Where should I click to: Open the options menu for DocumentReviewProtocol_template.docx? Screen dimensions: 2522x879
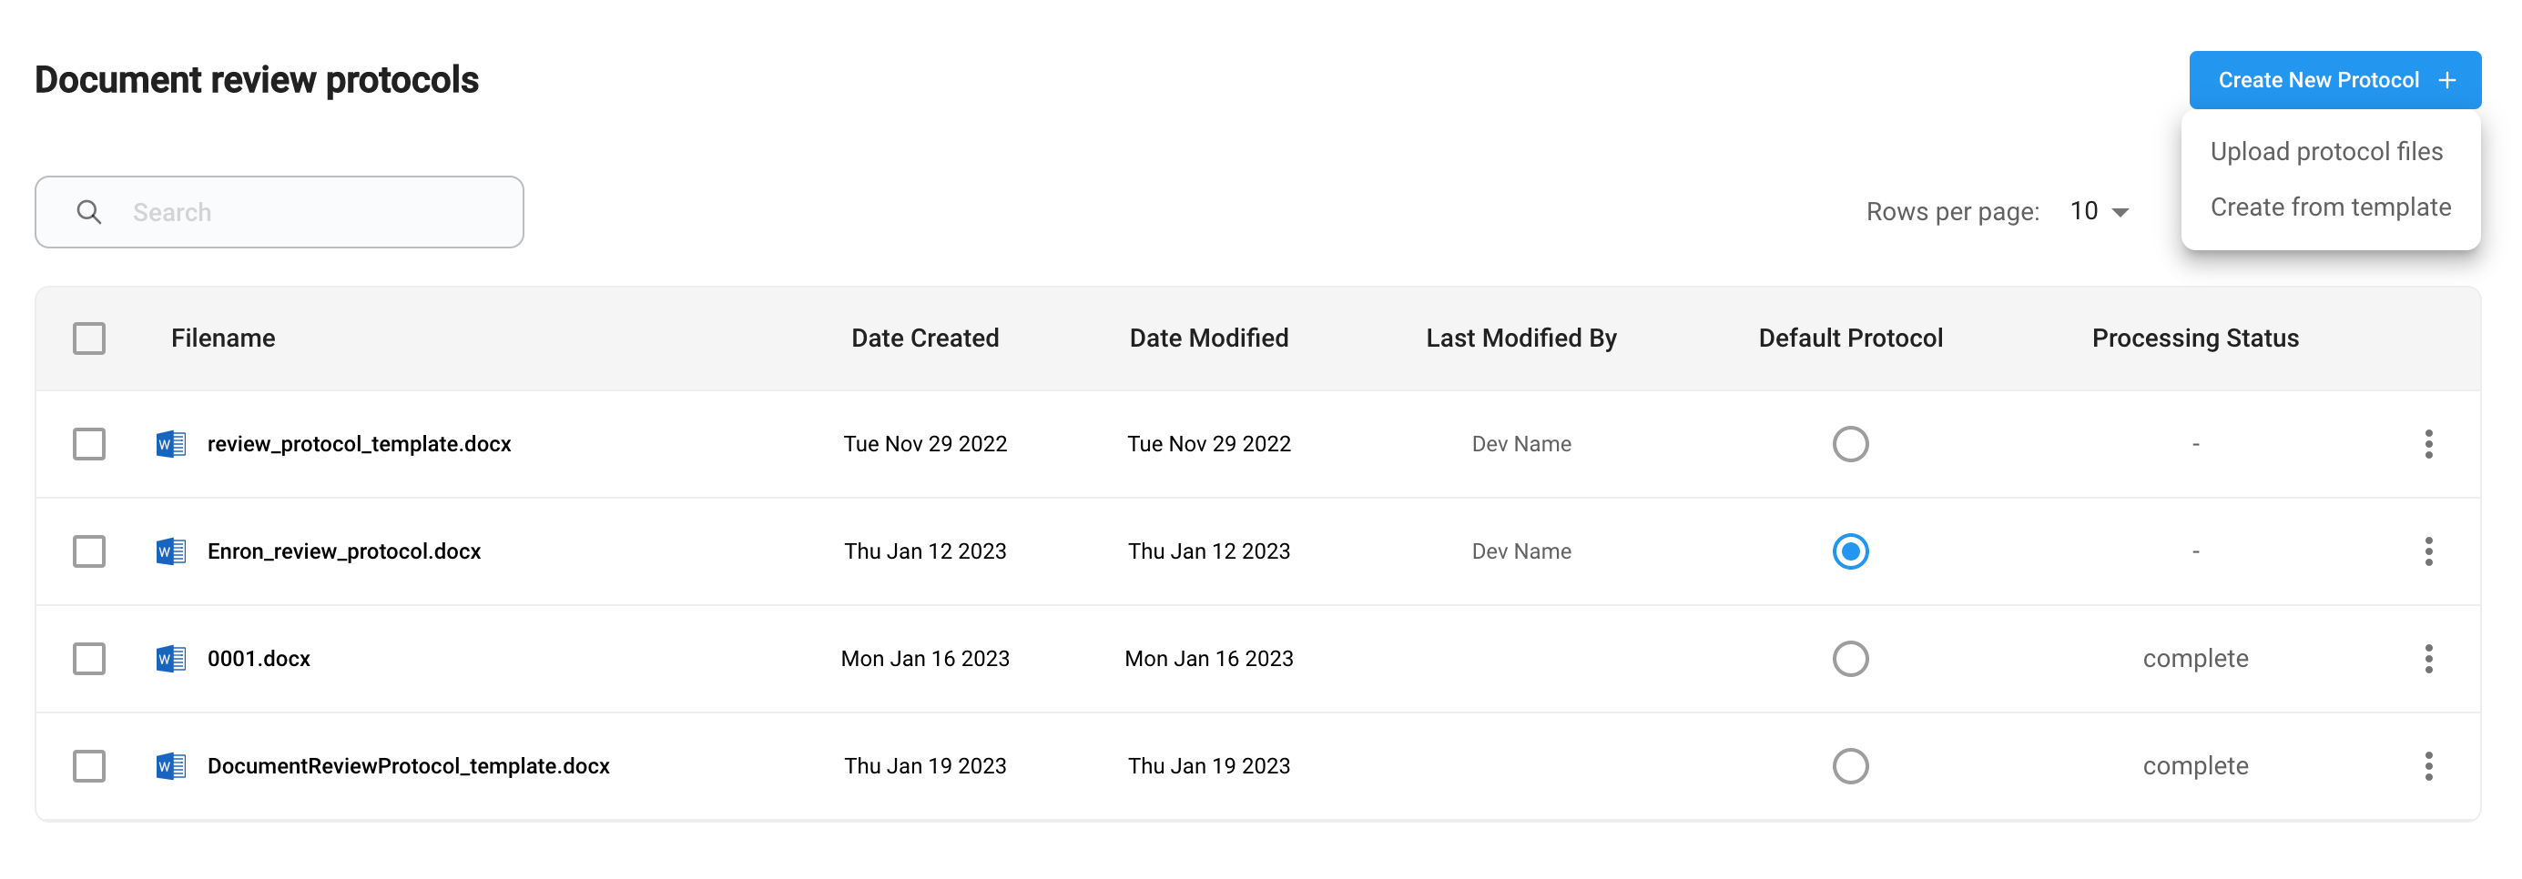[x=2428, y=765]
